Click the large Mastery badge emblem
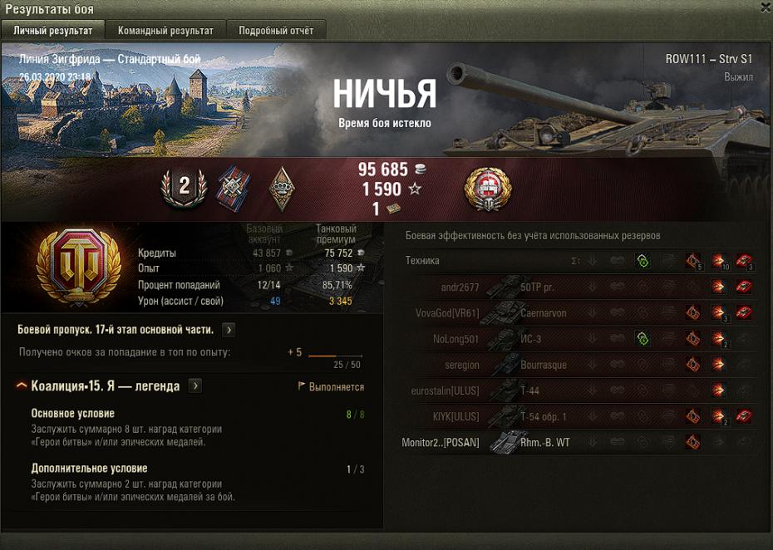This screenshot has width=773, height=550. [79, 267]
